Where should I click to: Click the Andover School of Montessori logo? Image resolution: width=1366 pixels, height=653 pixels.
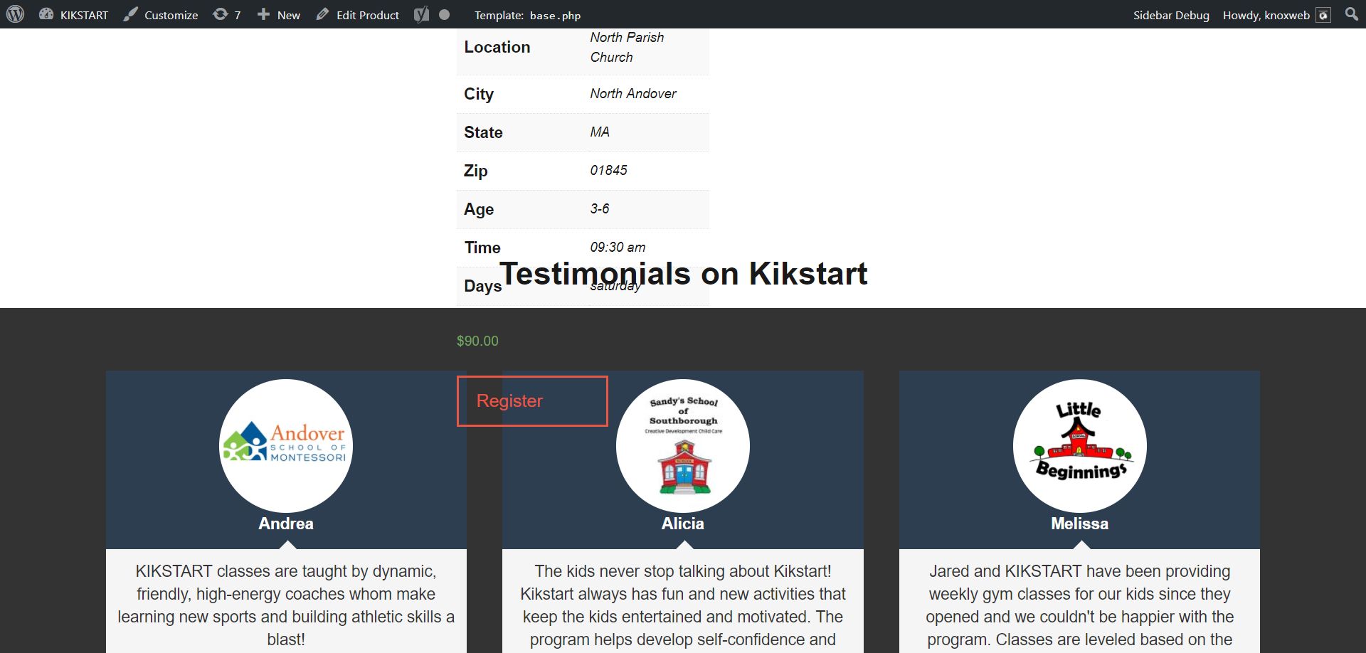(286, 445)
